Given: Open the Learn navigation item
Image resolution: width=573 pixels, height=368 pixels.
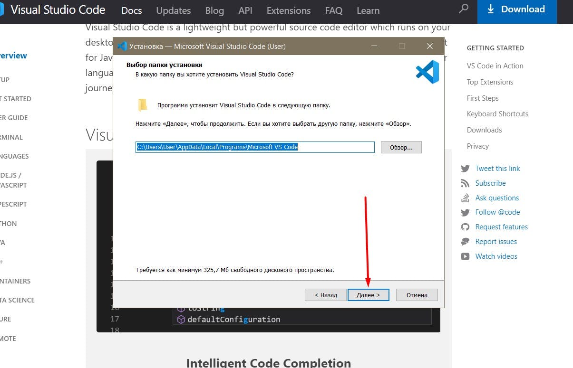Looking at the screenshot, I should pos(368,10).
